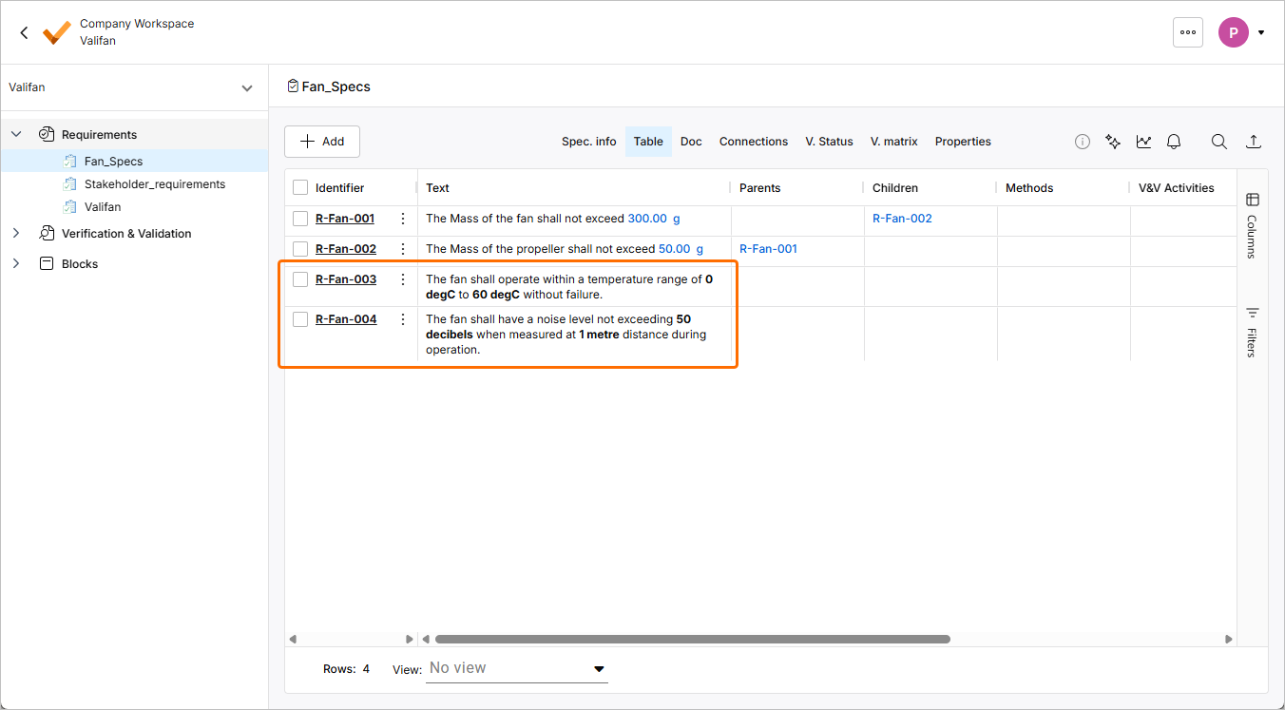Expand the Verification & Validation tree node
The height and width of the screenshot is (710, 1285).
click(16, 234)
